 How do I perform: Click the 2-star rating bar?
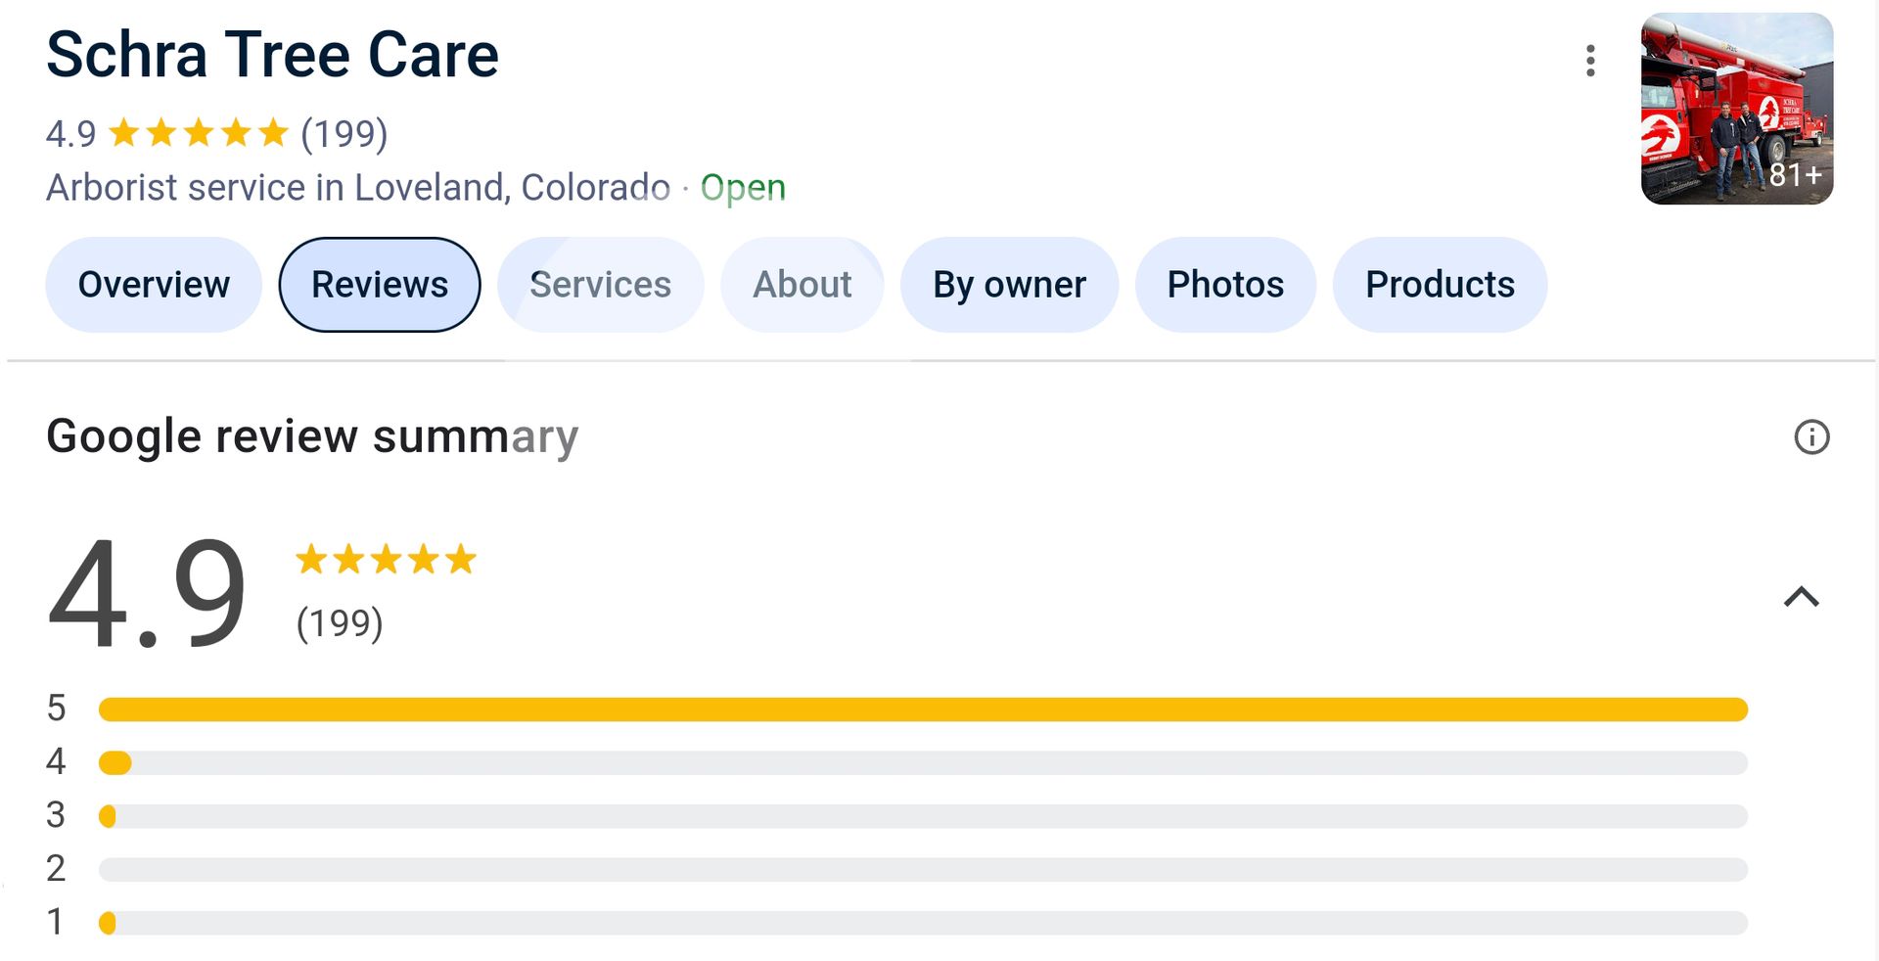923,869
